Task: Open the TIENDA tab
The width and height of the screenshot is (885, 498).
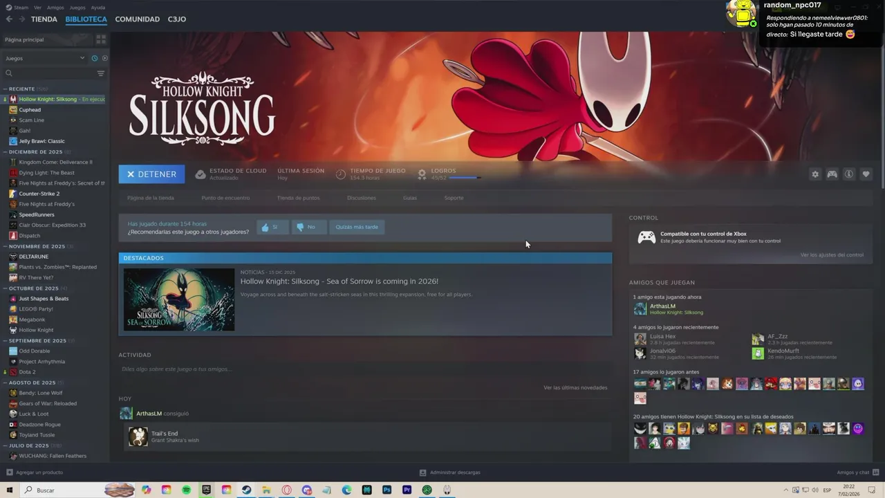Action: (x=44, y=19)
